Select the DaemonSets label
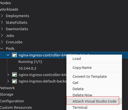This screenshot has width=128, height=110. [x=17, y=29]
